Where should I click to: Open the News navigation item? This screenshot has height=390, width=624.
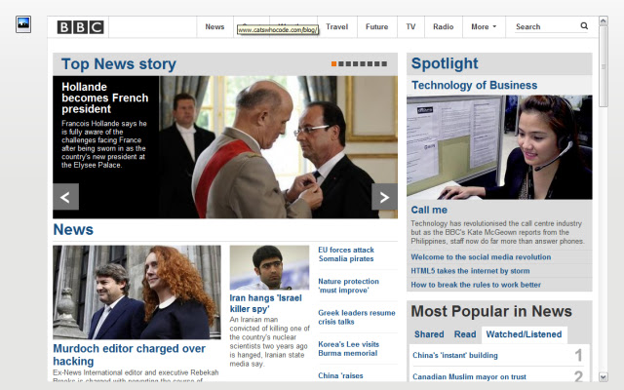click(214, 26)
